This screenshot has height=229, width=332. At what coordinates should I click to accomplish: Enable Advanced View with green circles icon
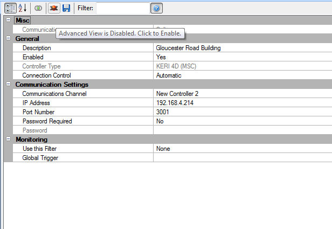38,8
